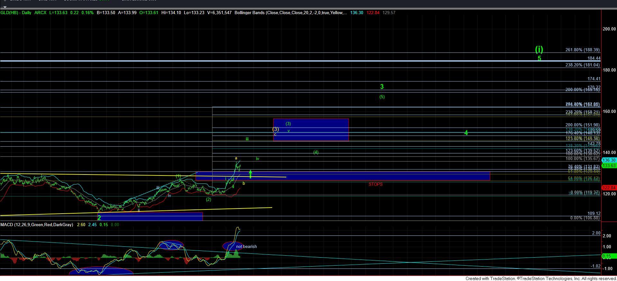Select the 184.44 price level label
This screenshot has height=281, width=617.
594,58
